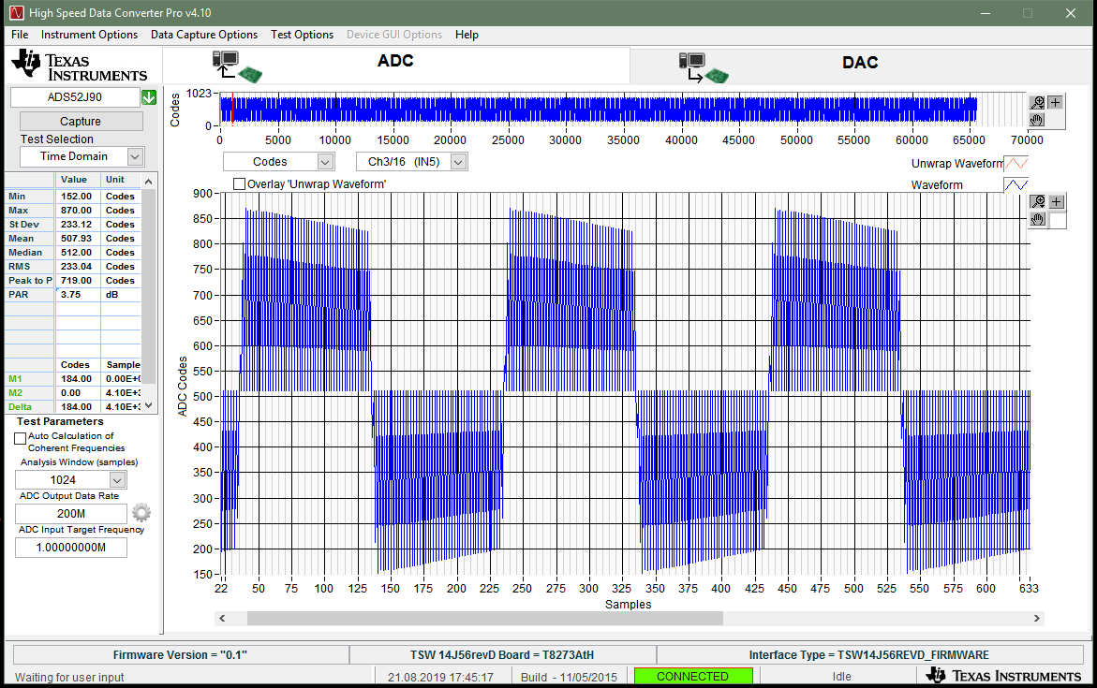Click the application icon in title bar
The image size is (1097, 688).
15,12
